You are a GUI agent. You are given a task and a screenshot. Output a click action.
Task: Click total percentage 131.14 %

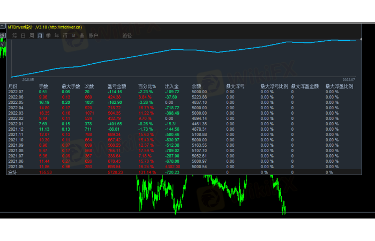(147, 172)
